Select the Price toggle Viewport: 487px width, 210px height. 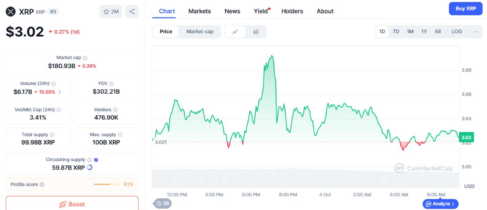point(166,32)
